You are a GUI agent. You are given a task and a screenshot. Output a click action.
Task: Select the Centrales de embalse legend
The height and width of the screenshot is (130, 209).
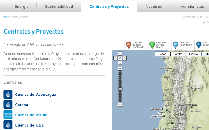185,43
